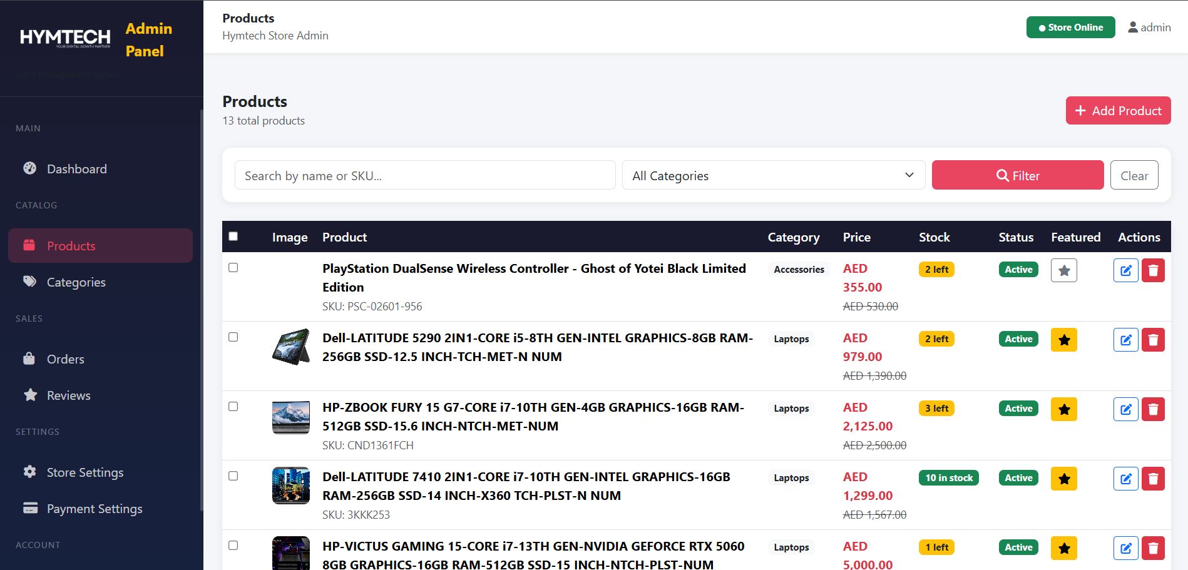Screen dimensions: 1188x570
Task: Click the Active status of HP ZBook Fury
Action: (1018, 409)
